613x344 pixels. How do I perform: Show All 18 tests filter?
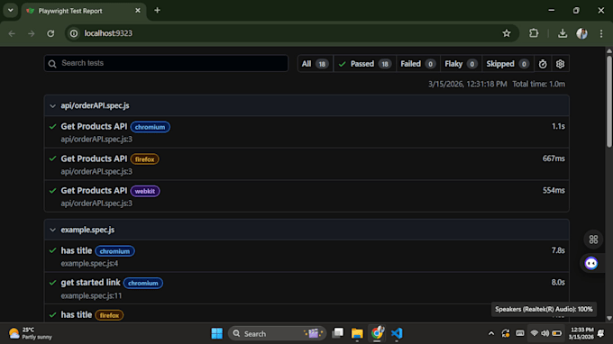(x=316, y=64)
